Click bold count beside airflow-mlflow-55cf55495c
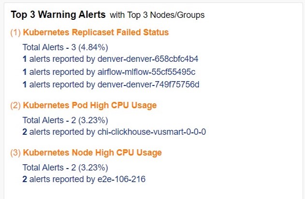 25,71
